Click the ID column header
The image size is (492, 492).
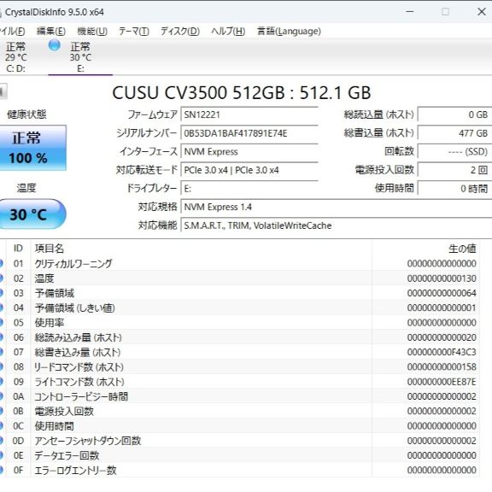click(18, 249)
